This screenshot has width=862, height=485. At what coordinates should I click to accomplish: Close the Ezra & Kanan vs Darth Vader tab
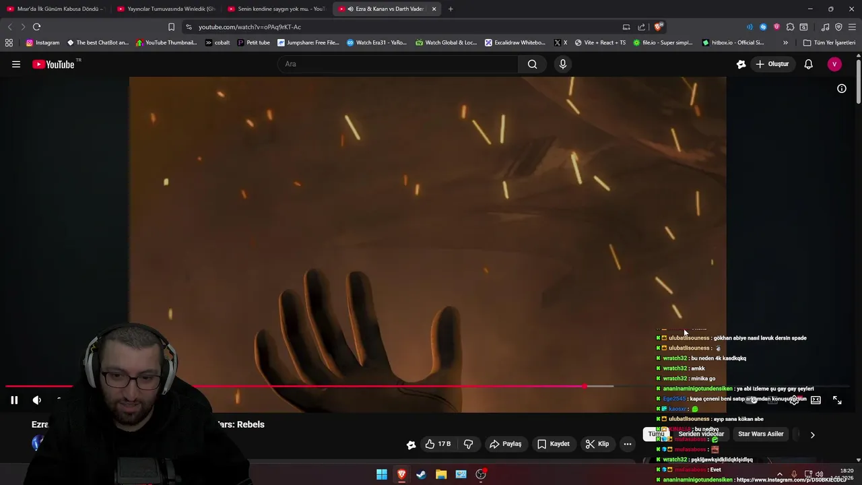click(434, 9)
